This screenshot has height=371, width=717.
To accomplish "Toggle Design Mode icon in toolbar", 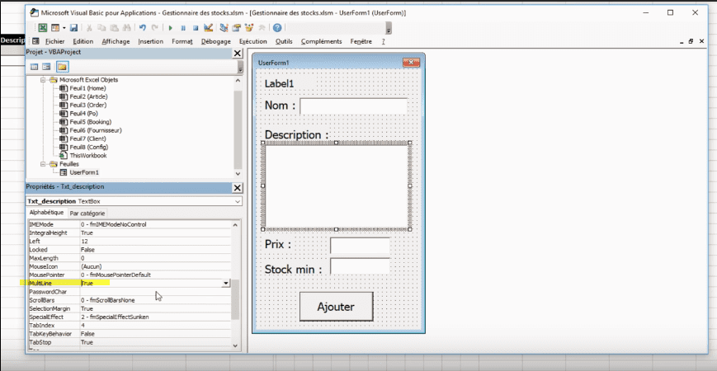I will click(209, 27).
